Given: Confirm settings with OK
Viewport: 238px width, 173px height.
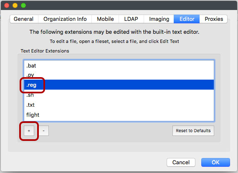Looking at the screenshot, I should [x=215, y=163].
